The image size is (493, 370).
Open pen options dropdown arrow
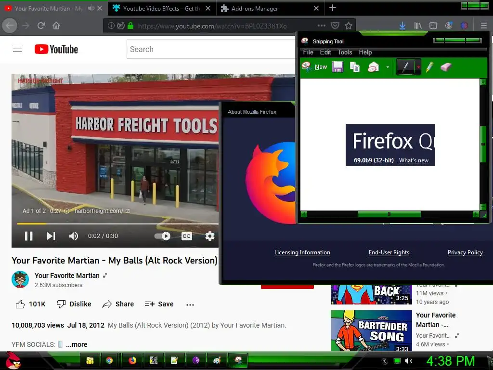point(418,67)
